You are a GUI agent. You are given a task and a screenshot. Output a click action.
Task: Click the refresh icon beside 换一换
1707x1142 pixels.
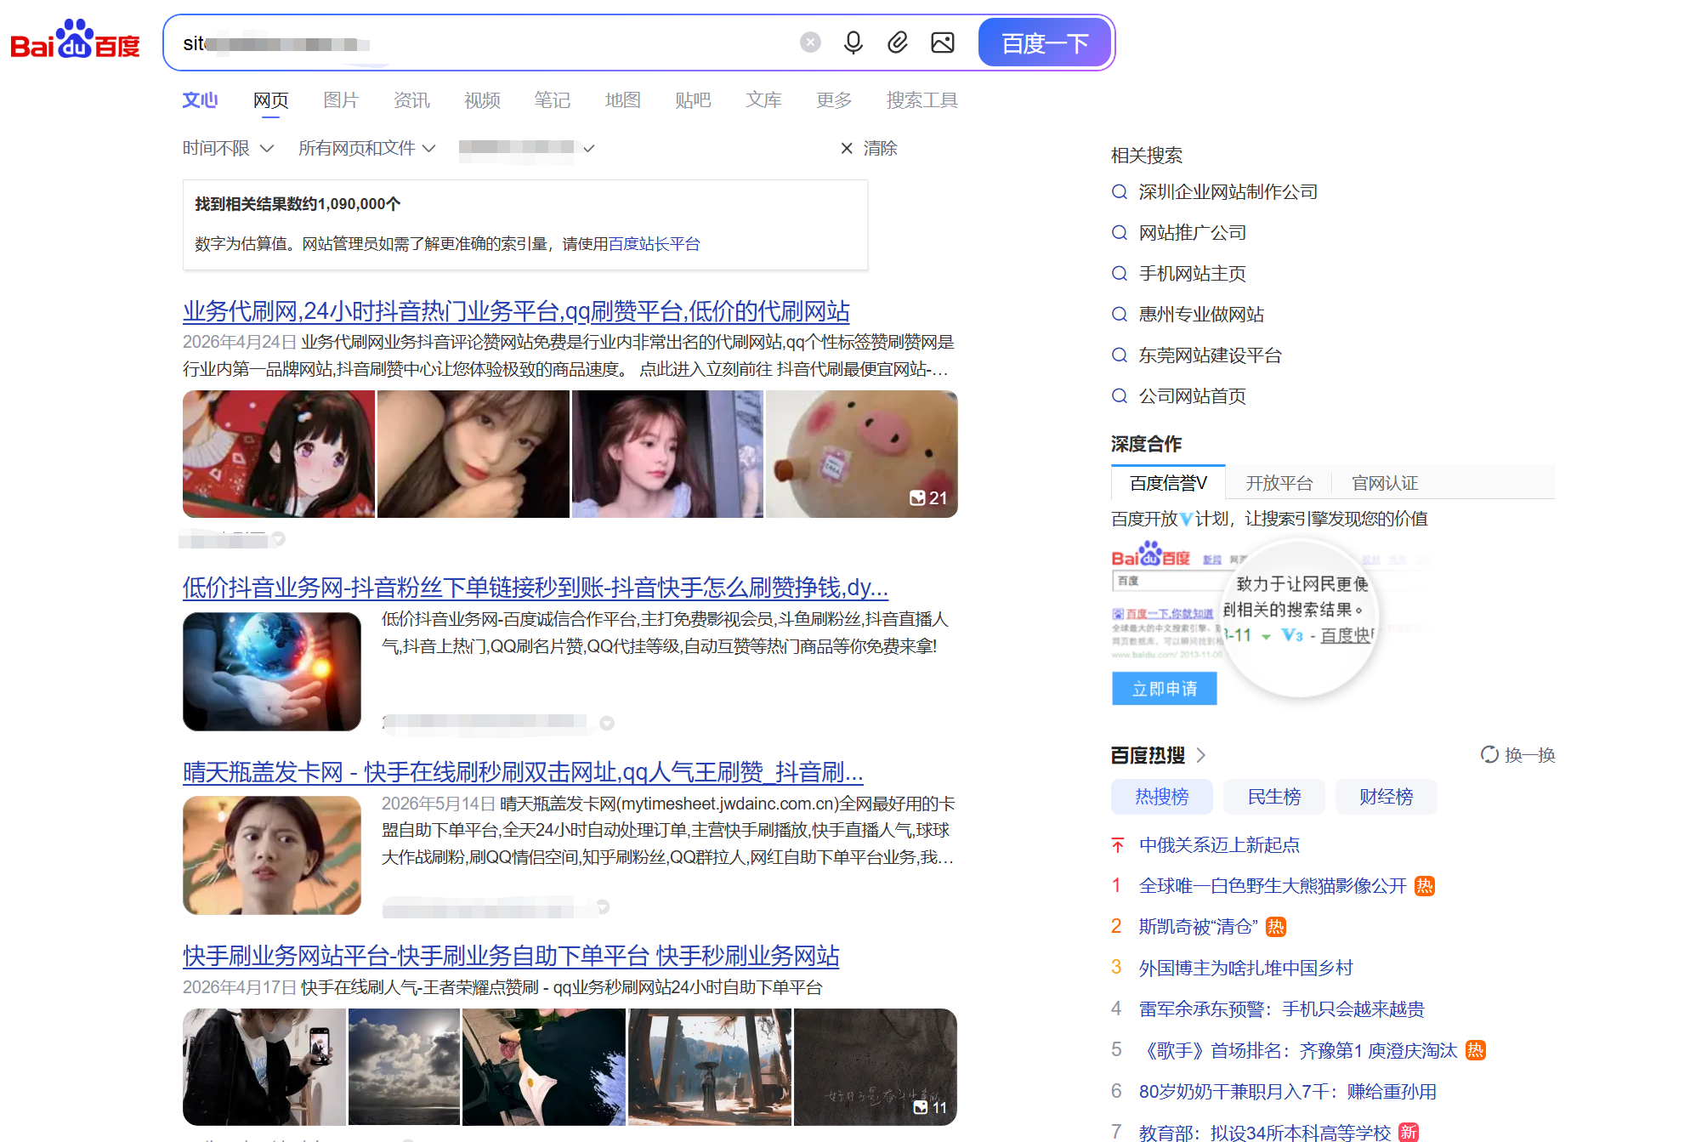pos(1489,754)
